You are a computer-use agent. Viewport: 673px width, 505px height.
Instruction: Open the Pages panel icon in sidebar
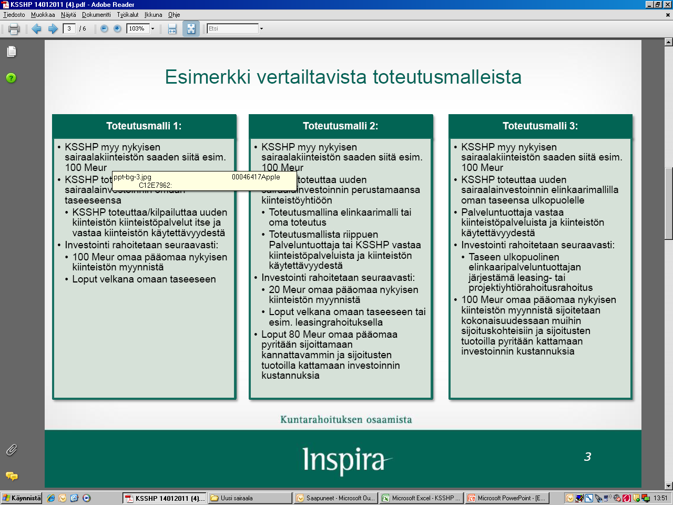tap(12, 51)
